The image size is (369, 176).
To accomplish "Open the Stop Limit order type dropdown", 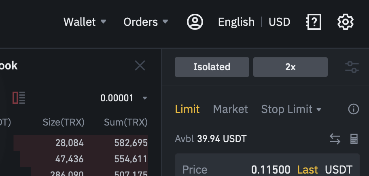I will [291, 109].
